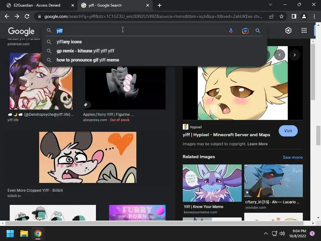Start voice search with the microphone
This screenshot has width=321, height=241.
point(231,31)
